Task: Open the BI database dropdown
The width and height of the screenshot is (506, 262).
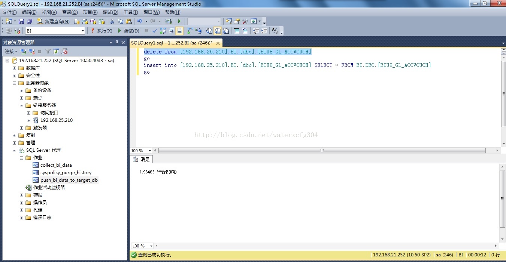Action: 83,31
